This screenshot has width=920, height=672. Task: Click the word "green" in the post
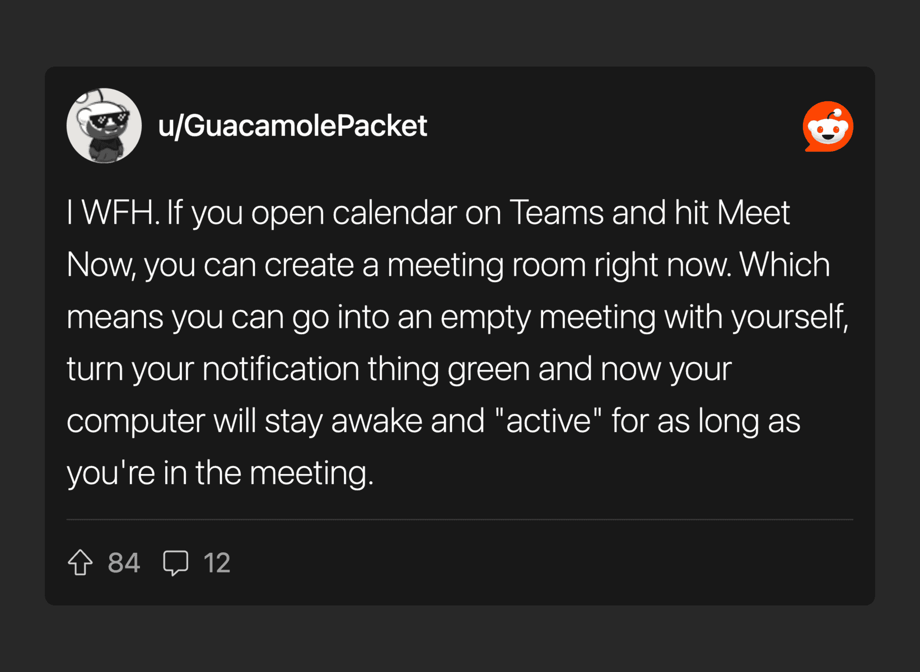click(x=488, y=369)
